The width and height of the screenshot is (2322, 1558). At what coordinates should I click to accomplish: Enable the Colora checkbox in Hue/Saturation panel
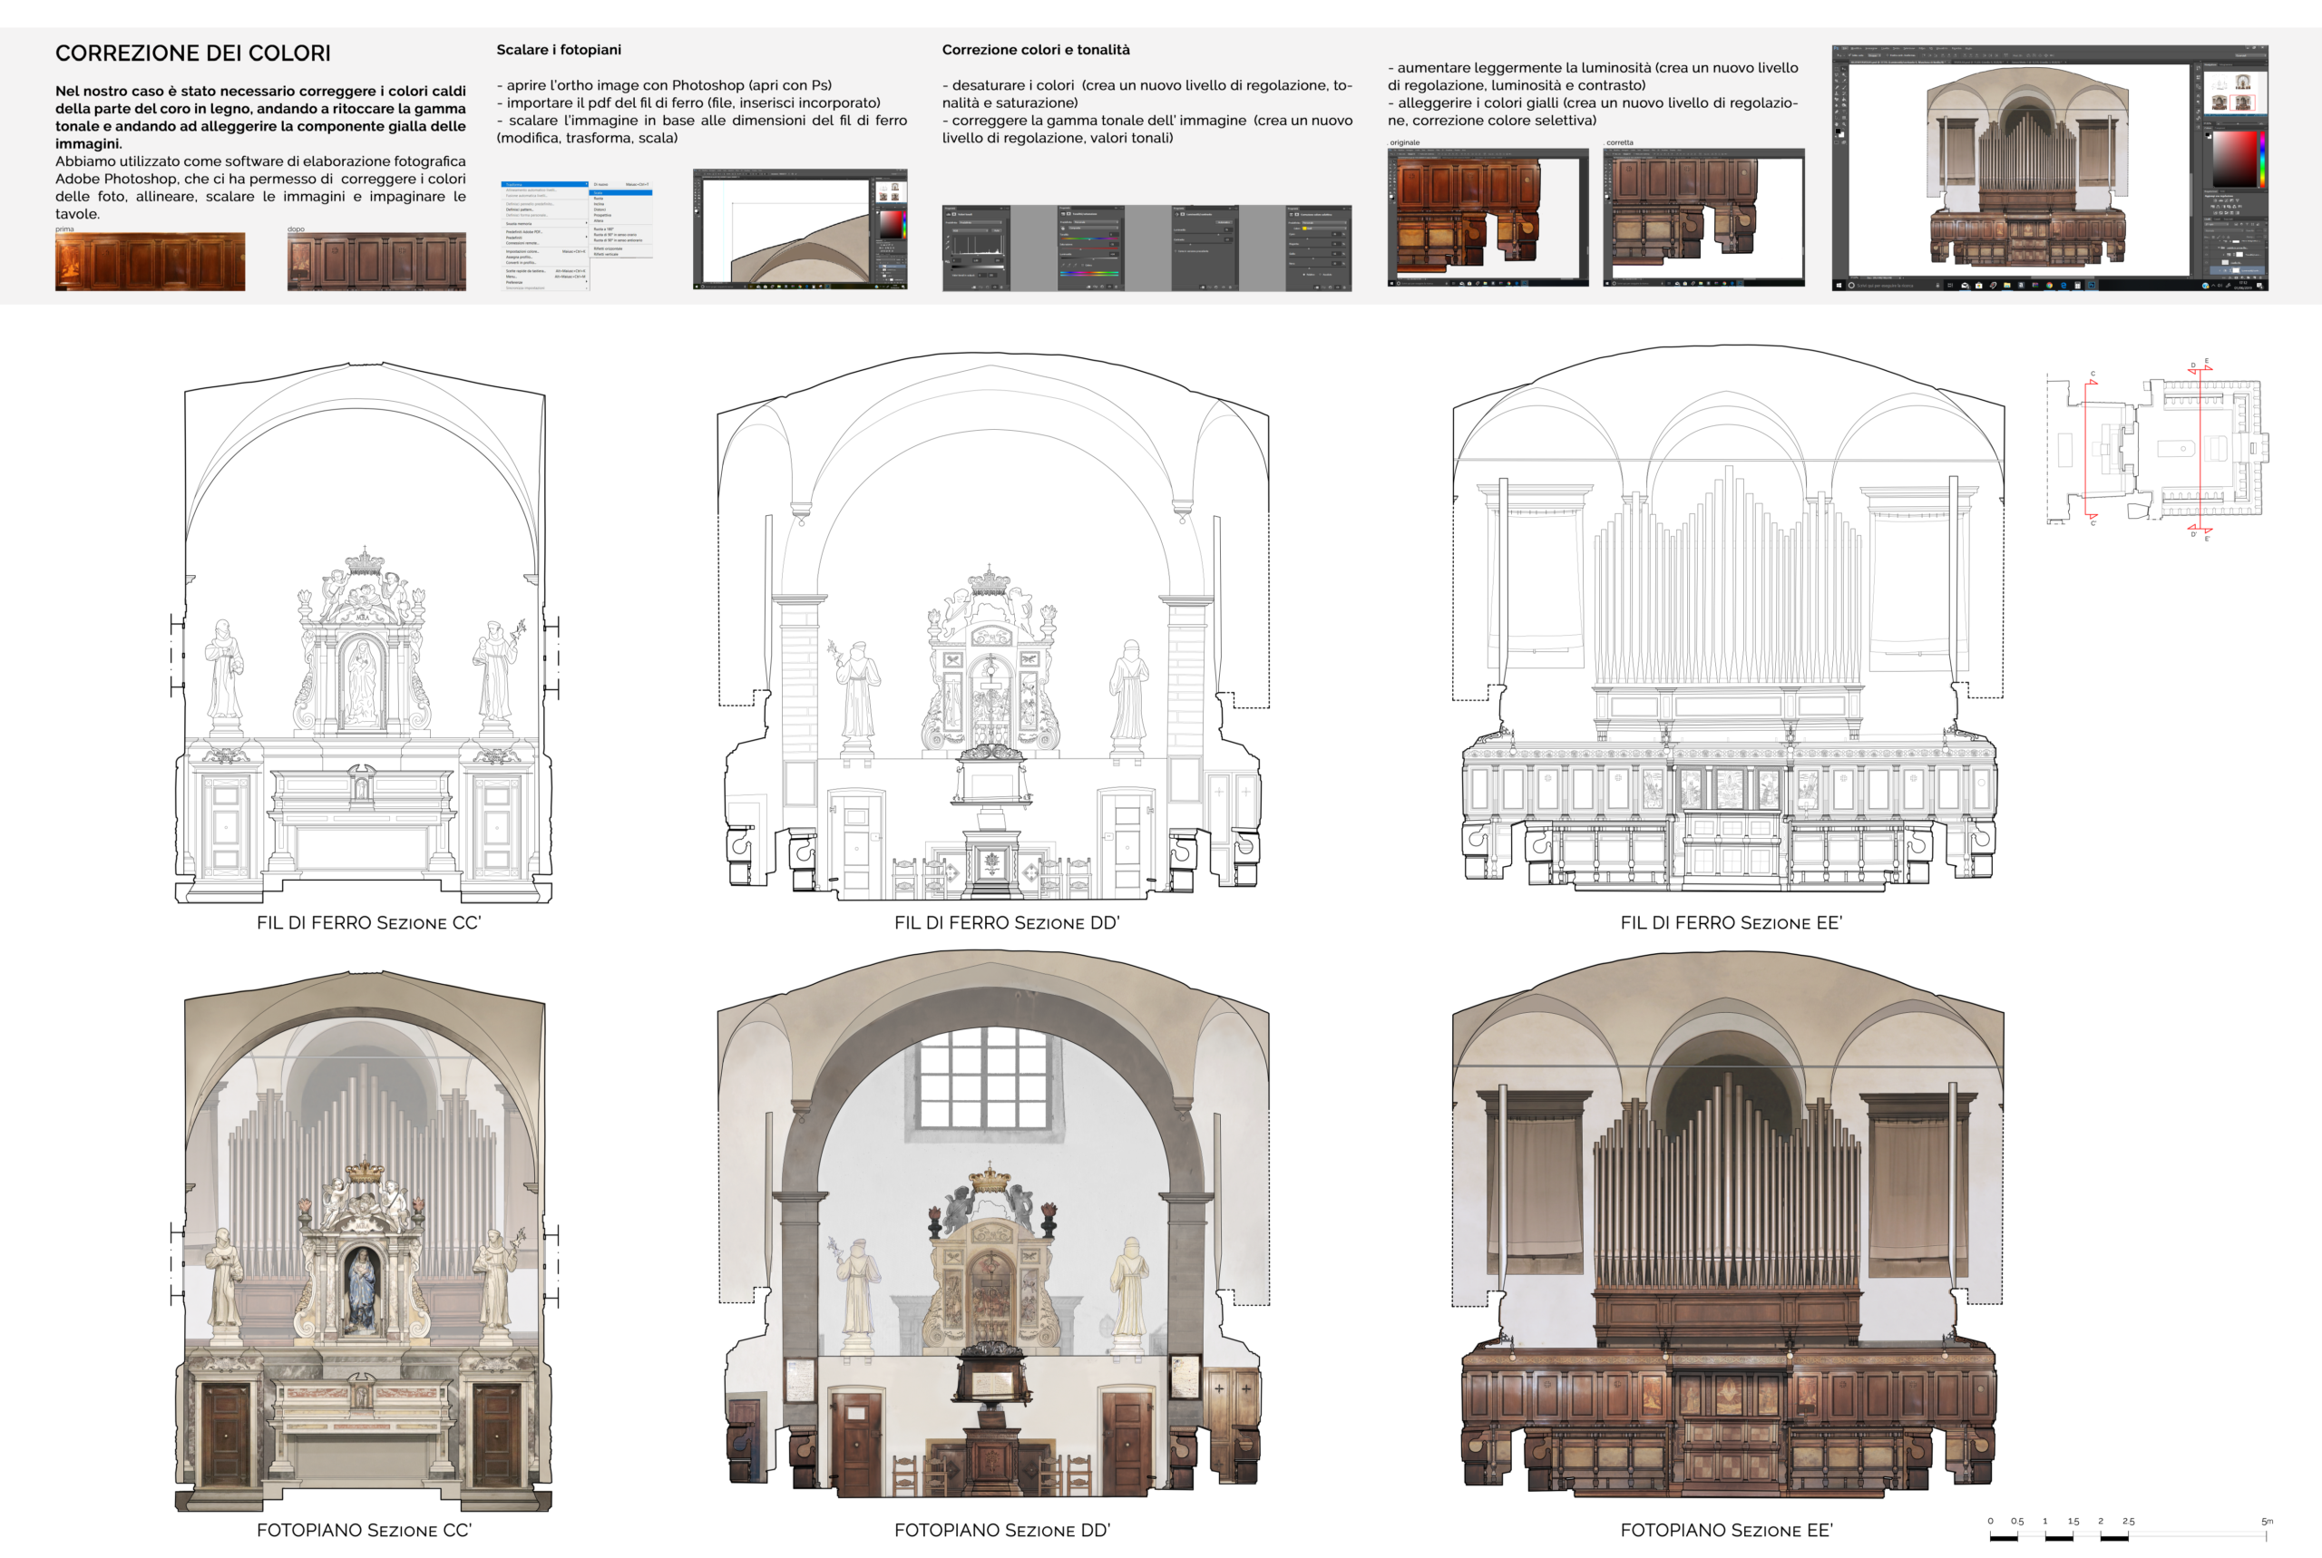pyautogui.click(x=1083, y=266)
